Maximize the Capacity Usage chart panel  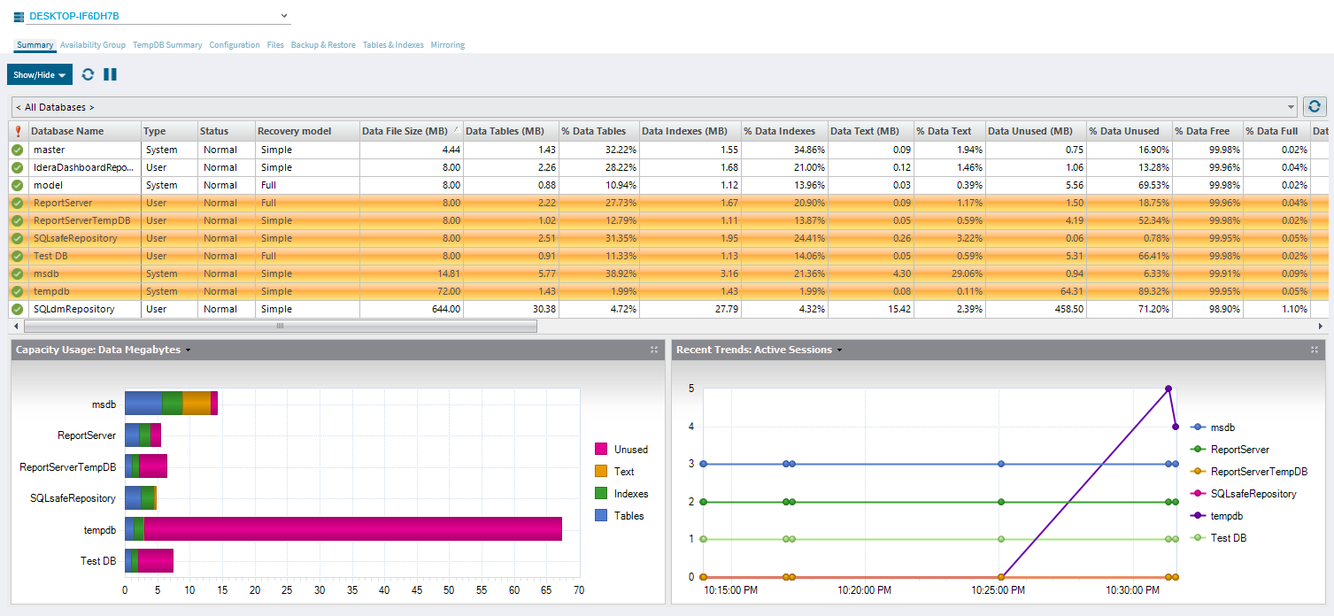654,350
